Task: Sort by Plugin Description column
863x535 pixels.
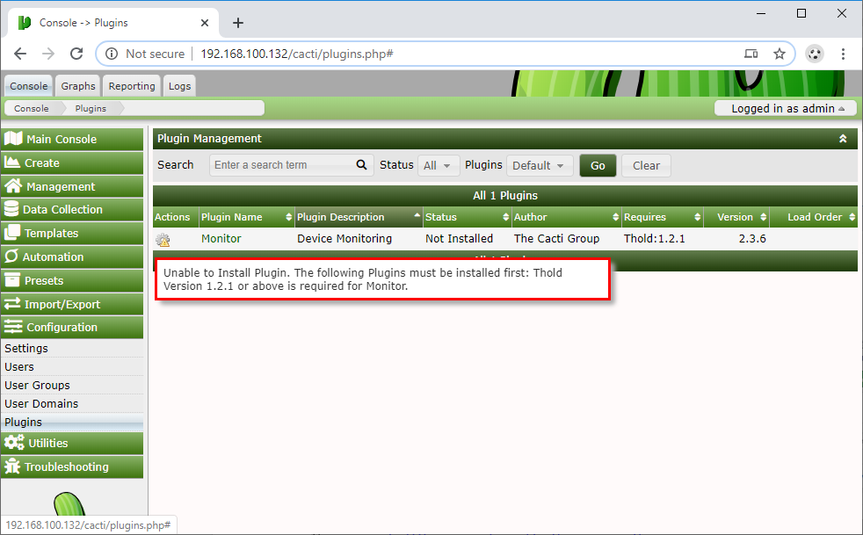Action: (x=359, y=217)
